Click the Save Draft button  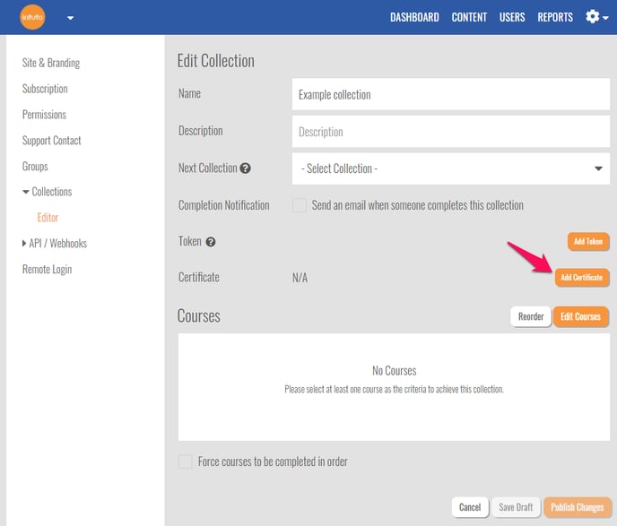[516, 507]
